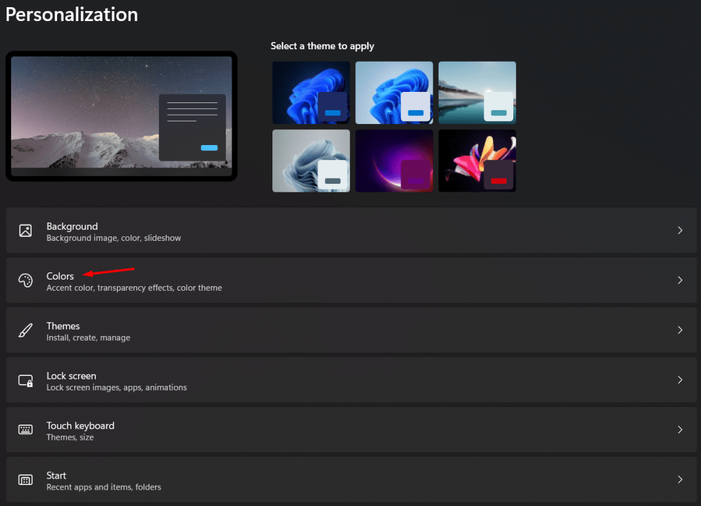The height and width of the screenshot is (506, 701).
Task: Expand Colors settings with chevron arrow
Action: [x=680, y=280]
